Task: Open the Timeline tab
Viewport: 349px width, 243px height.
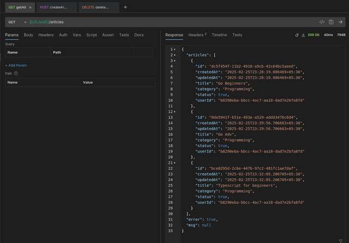Action: click(x=219, y=35)
